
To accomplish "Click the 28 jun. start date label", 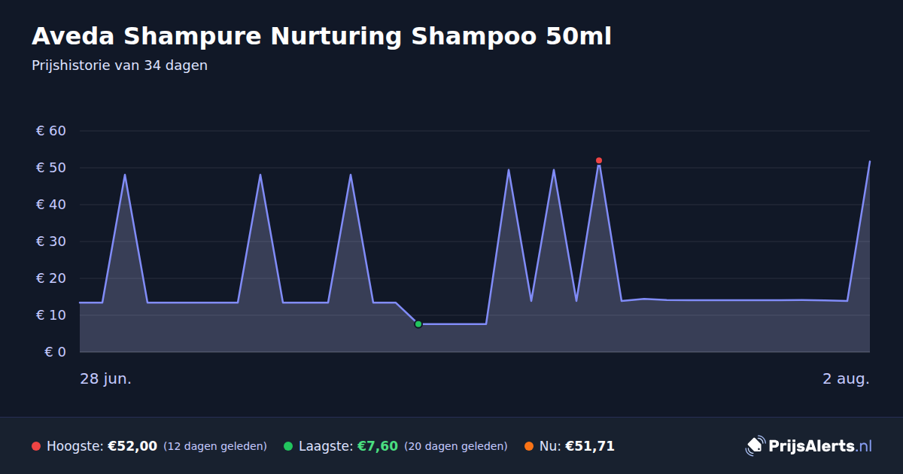I will click(x=106, y=378).
